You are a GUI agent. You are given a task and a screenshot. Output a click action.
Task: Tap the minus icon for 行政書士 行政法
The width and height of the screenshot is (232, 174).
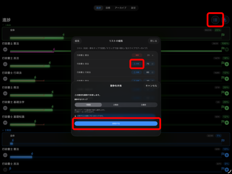[x=5, y=79]
